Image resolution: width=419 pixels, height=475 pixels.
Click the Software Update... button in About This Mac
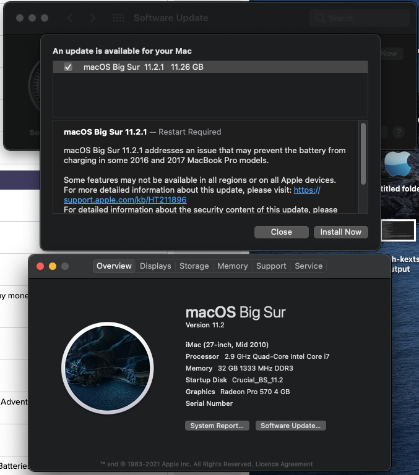(x=290, y=426)
